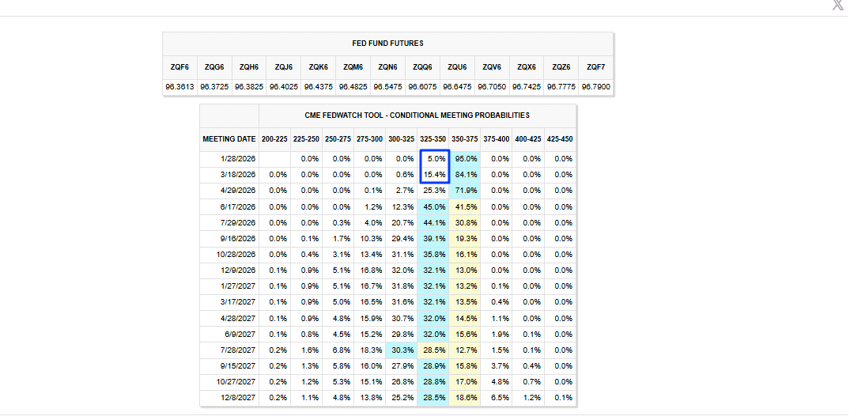Select the 15.4% cell for 3/18/2026
Screen dimensions: 865x420
click(436, 175)
